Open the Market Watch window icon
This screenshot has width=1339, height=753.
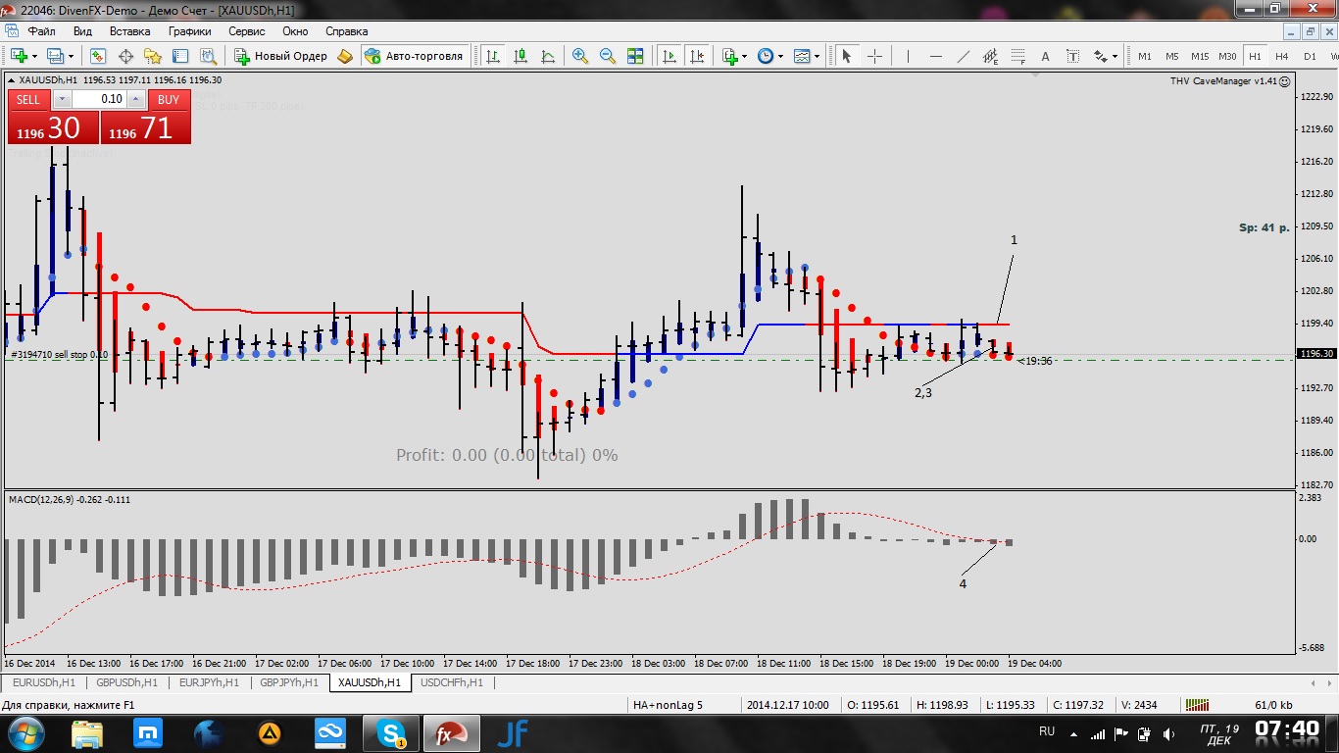point(98,56)
